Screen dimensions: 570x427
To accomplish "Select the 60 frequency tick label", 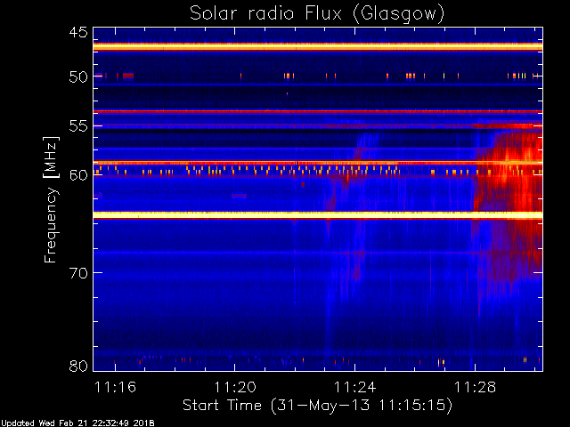I will tap(78, 175).
